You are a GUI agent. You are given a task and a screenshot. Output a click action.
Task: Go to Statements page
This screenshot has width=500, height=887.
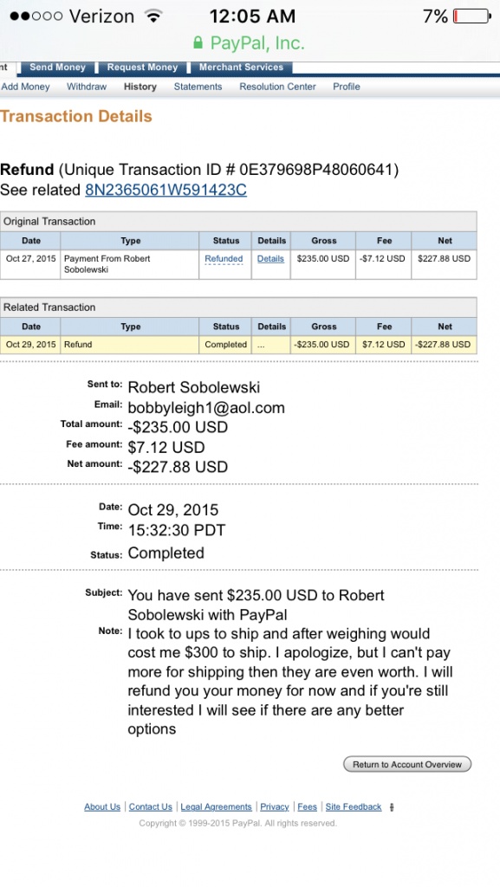198,87
